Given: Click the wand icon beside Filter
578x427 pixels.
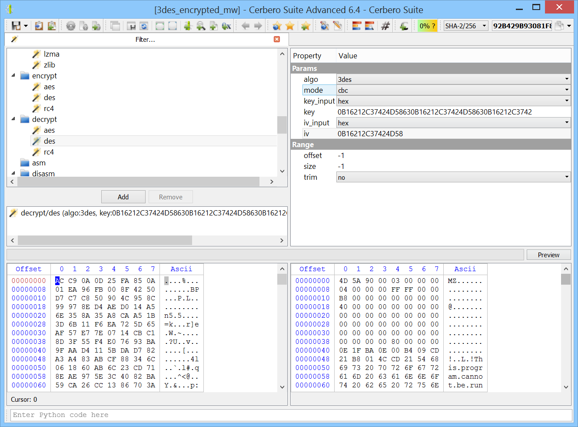Looking at the screenshot, I should pyautogui.click(x=14, y=39).
